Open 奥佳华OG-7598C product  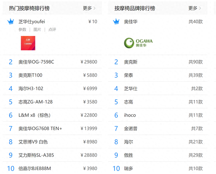tap(36, 62)
